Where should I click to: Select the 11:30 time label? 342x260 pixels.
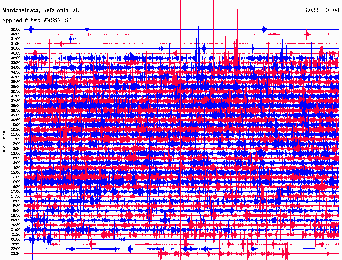click(x=16, y=139)
